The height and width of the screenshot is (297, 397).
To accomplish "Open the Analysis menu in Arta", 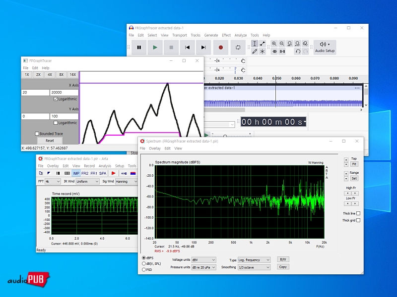I will pos(105,166).
